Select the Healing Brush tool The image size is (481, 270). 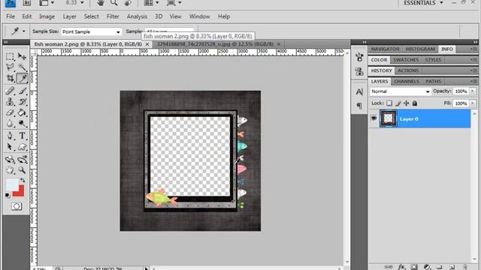click(x=10, y=91)
